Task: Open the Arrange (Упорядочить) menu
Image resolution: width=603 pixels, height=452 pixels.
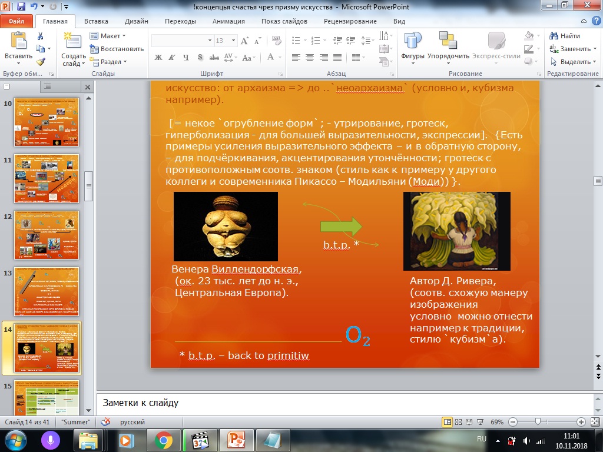Action: (x=448, y=48)
